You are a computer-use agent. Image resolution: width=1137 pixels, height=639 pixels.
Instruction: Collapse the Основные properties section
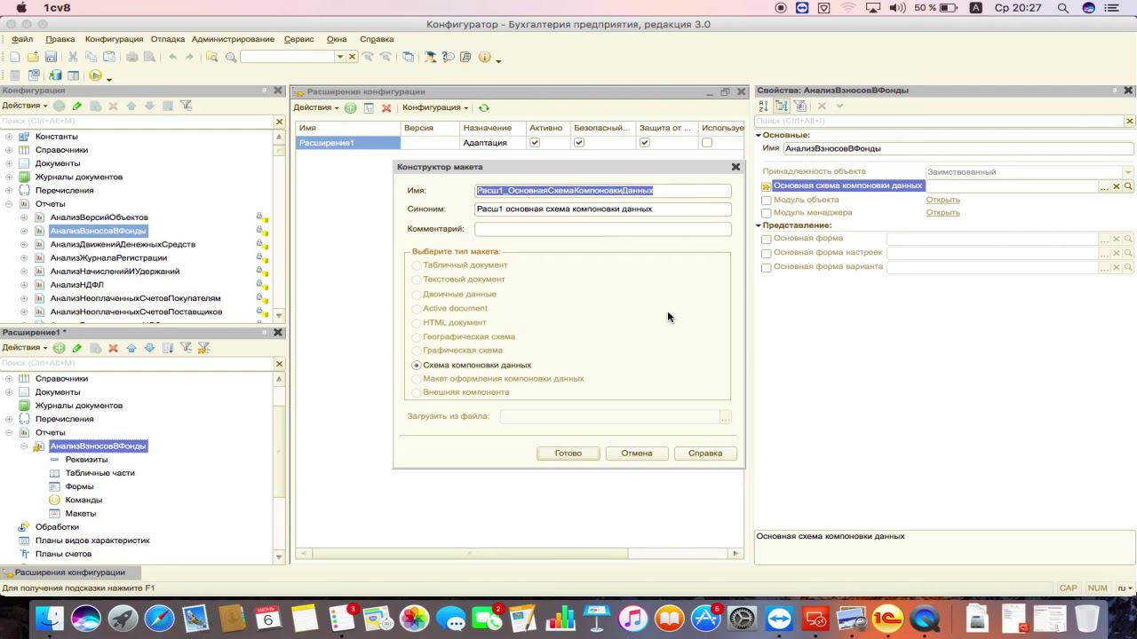(x=759, y=135)
